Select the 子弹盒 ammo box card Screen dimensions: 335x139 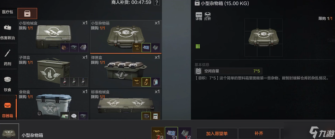tap(54, 71)
